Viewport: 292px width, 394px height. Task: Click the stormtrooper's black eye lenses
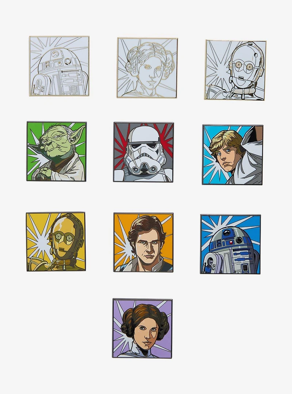pos(143,147)
